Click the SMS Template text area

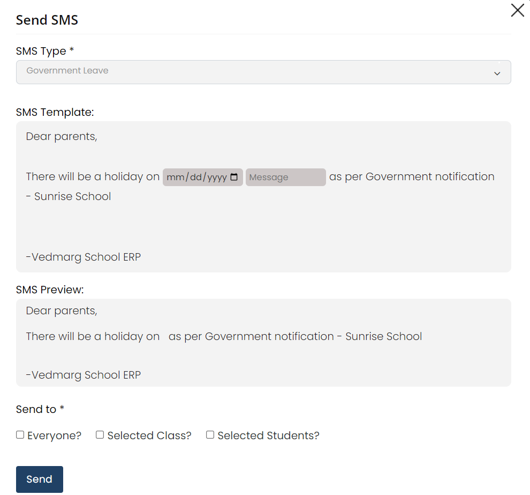click(x=263, y=231)
